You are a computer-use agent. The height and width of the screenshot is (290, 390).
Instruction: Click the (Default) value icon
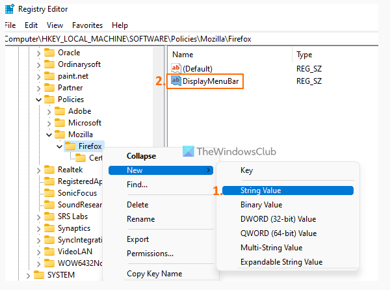click(x=176, y=68)
